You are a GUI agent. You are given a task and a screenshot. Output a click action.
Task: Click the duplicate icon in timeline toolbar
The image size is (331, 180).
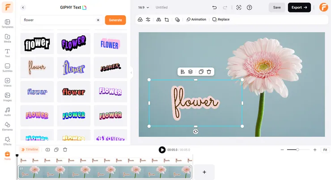(x=56, y=150)
